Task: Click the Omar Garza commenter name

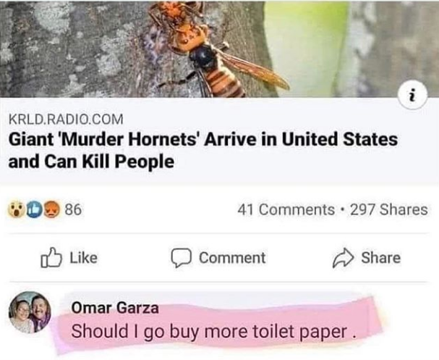Action: point(115,308)
